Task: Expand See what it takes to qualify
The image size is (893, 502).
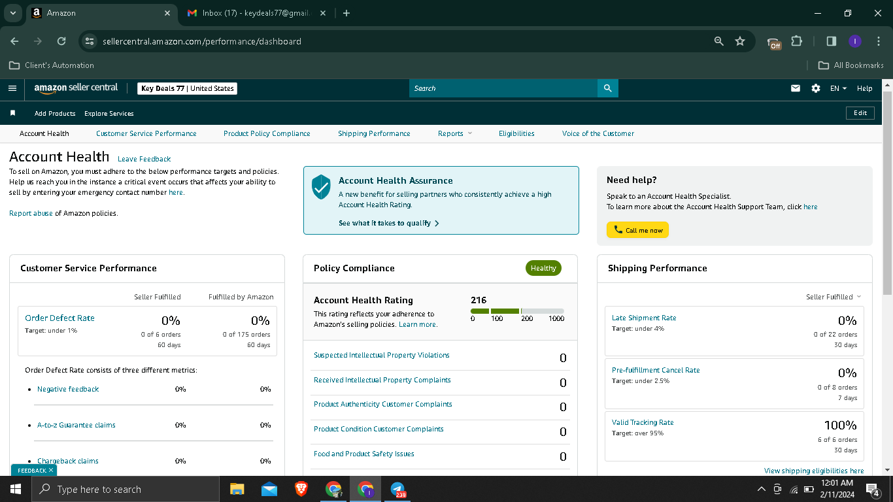Action: (x=388, y=223)
